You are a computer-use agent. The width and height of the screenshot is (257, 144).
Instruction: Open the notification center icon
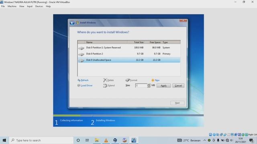pyautogui.click(x=251, y=140)
